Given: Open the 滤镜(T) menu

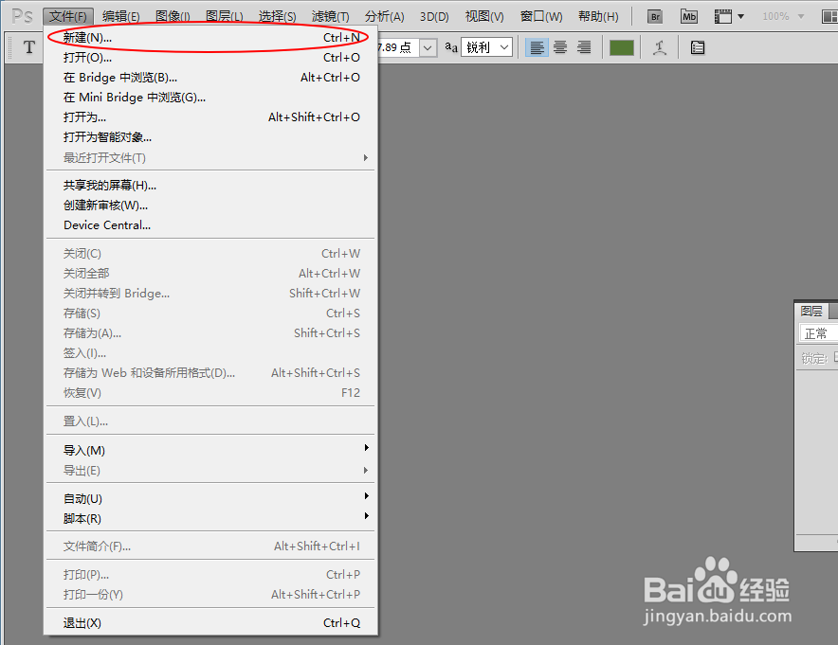Looking at the screenshot, I should tap(330, 16).
